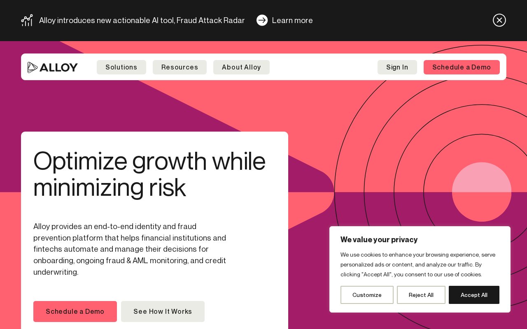
Task: Click Schedule a Demo in the navbar
Action: tap(462, 67)
